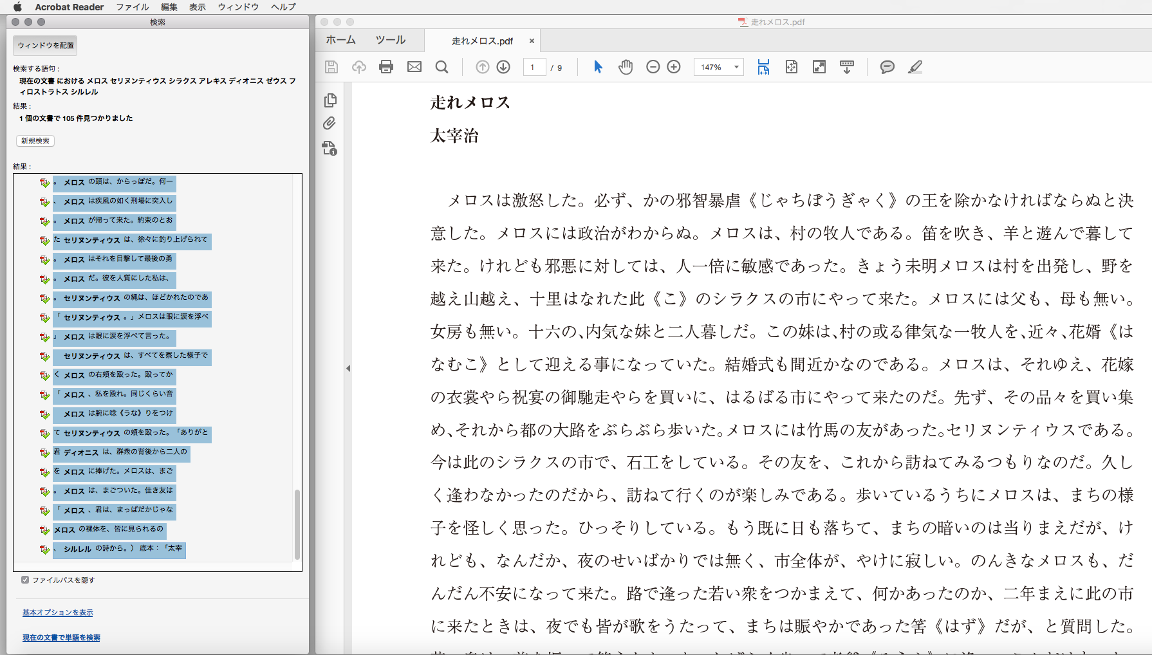The height and width of the screenshot is (655, 1152).
Task: Select the 走れメロス.pdf document tab
Action: tap(482, 41)
